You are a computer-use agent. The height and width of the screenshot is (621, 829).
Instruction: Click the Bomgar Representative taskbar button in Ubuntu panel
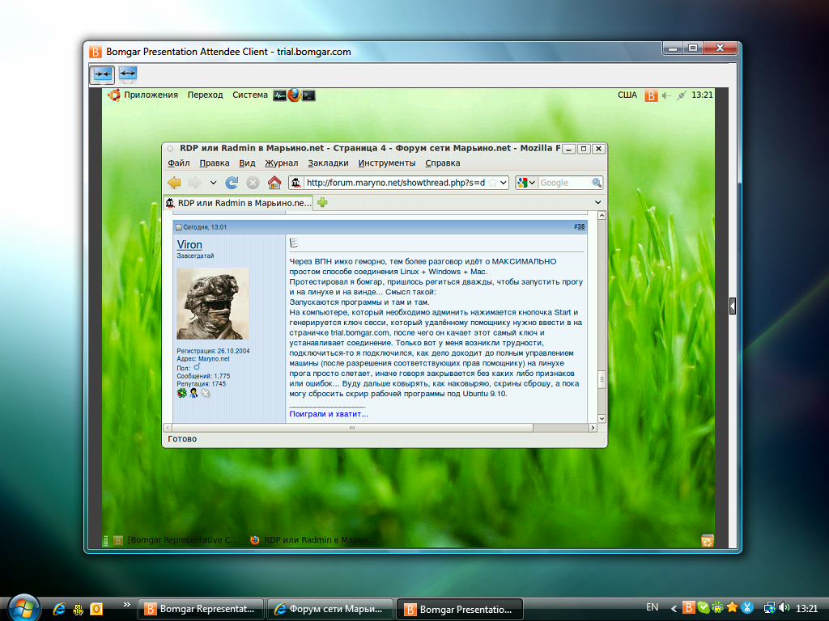click(176, 540)
